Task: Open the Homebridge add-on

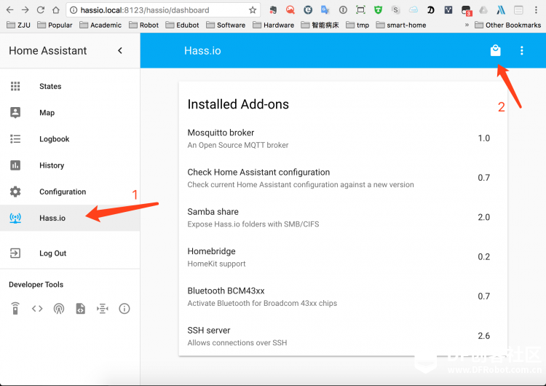Action: [x=343, y=257]
